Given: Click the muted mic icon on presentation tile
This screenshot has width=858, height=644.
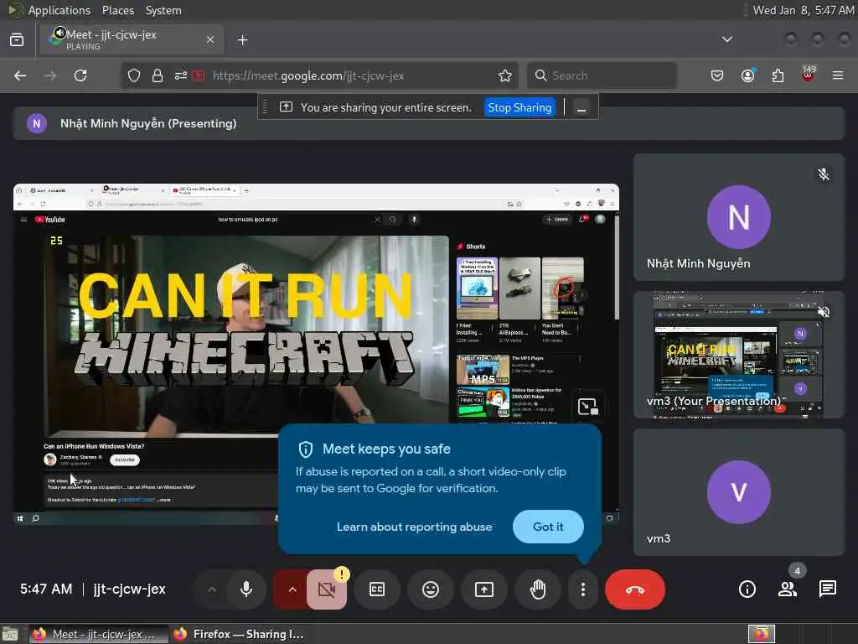Looking at the screenshot, I should 824,312.
